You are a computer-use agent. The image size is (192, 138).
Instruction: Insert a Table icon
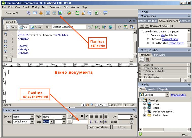pyautogui.click(x=48, y=13)
